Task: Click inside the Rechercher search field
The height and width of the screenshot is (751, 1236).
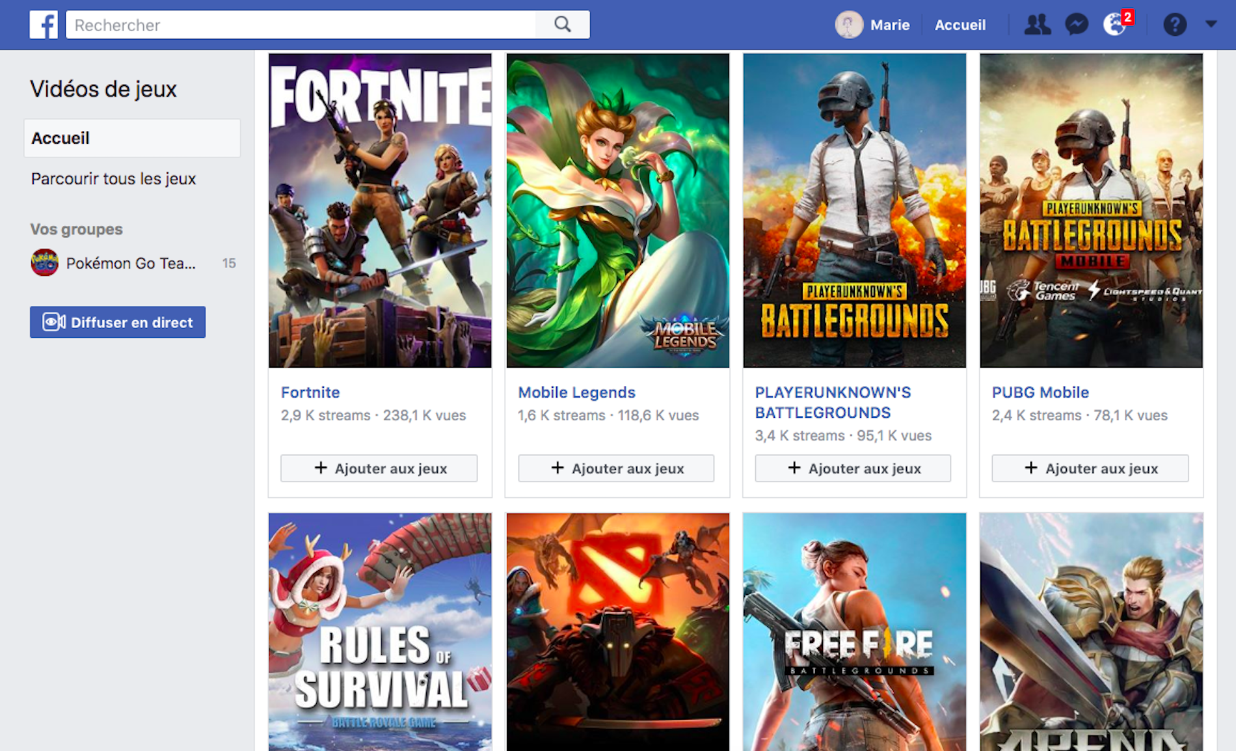Action: point(301,25)
